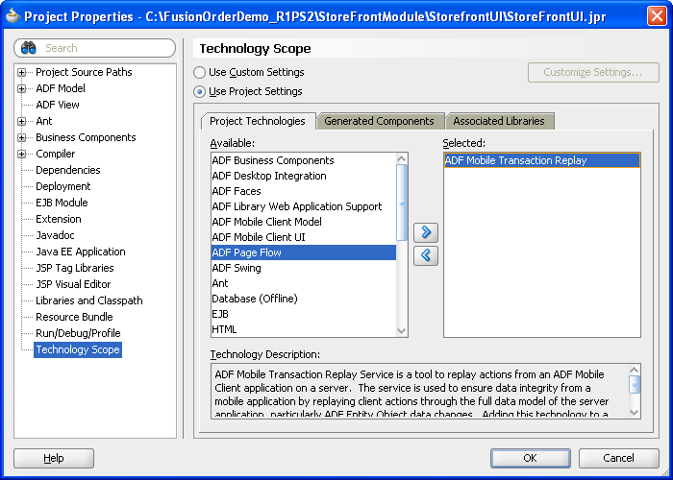Image resolution: width=673 pixels, height=480 pixels.
Task: Click the OK button
Action: click(x=530, y=458)
